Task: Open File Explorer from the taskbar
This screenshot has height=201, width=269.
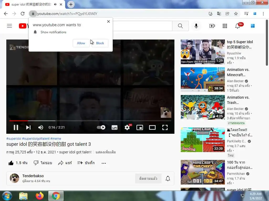Action: click(23, 196)
